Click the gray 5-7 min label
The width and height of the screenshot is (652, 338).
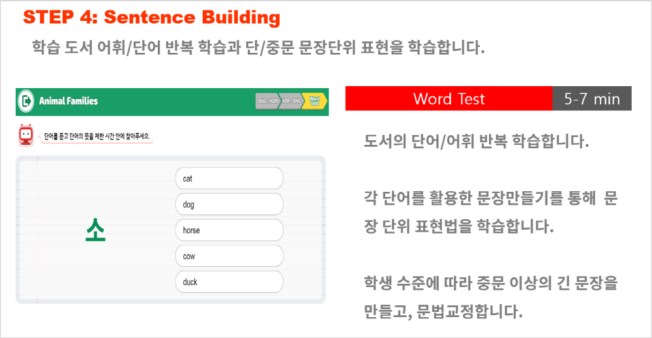point(592,99)
